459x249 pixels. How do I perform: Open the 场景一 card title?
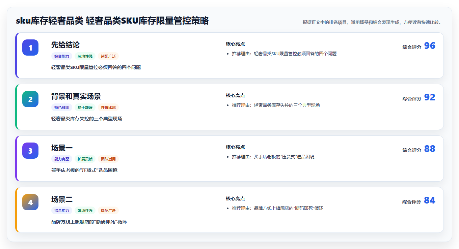pyautogui.click(x=62, y=148)
